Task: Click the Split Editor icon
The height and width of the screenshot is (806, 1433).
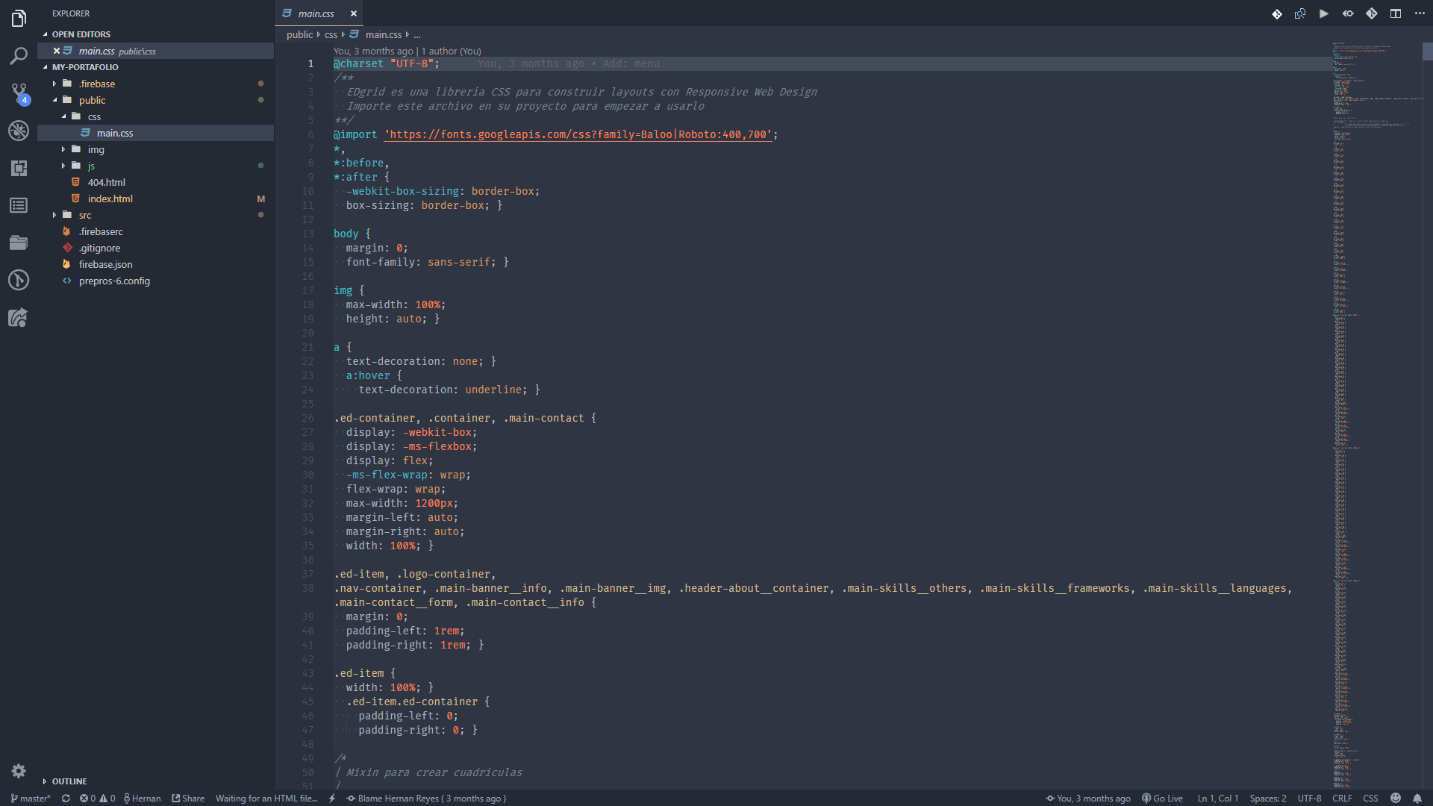Action: [1395, 13]
